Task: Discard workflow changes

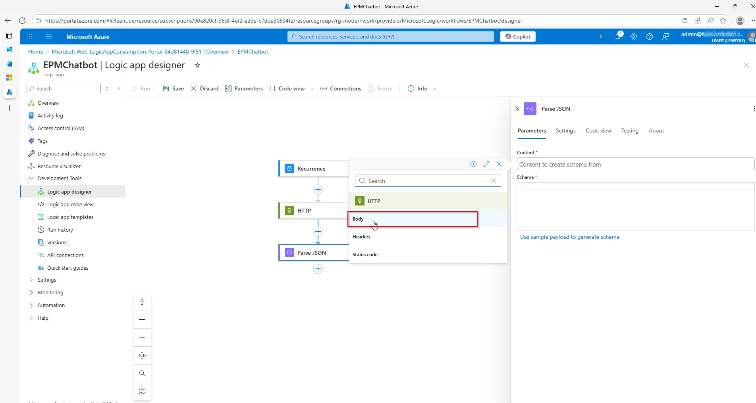Action: pyautogui.click(x=204, y=88)
